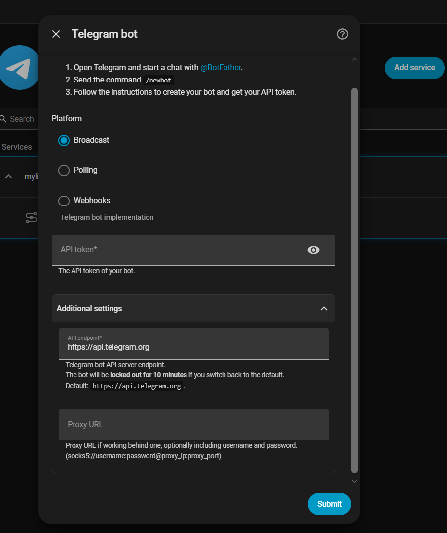Collapse the Additional settings section
The image size is (447, 533).
tap(324, 308)
